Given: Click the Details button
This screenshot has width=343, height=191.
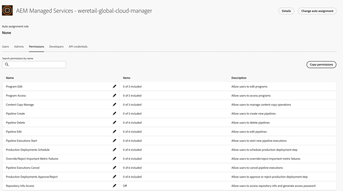Looking at the screenshot, I should pyautogui.click(x=286, y=11).
